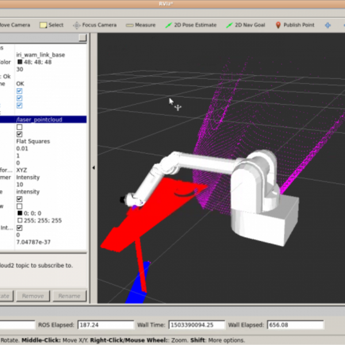Pick the Measure tool

click(141, 25)
